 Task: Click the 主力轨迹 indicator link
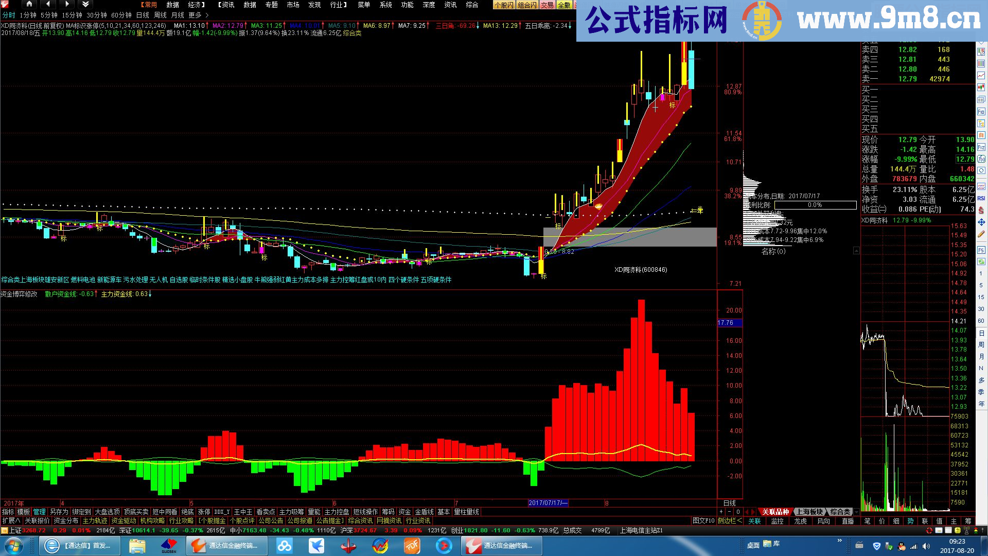click(x=95, y=521)
